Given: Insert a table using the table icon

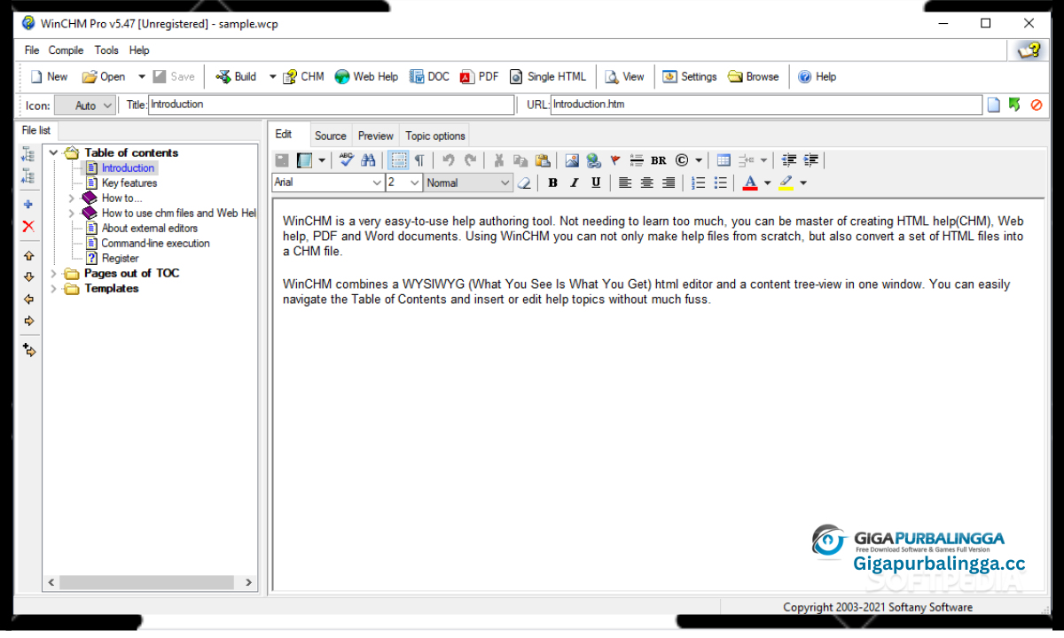Looking at the screenshot, I should [x=724, y=160].
